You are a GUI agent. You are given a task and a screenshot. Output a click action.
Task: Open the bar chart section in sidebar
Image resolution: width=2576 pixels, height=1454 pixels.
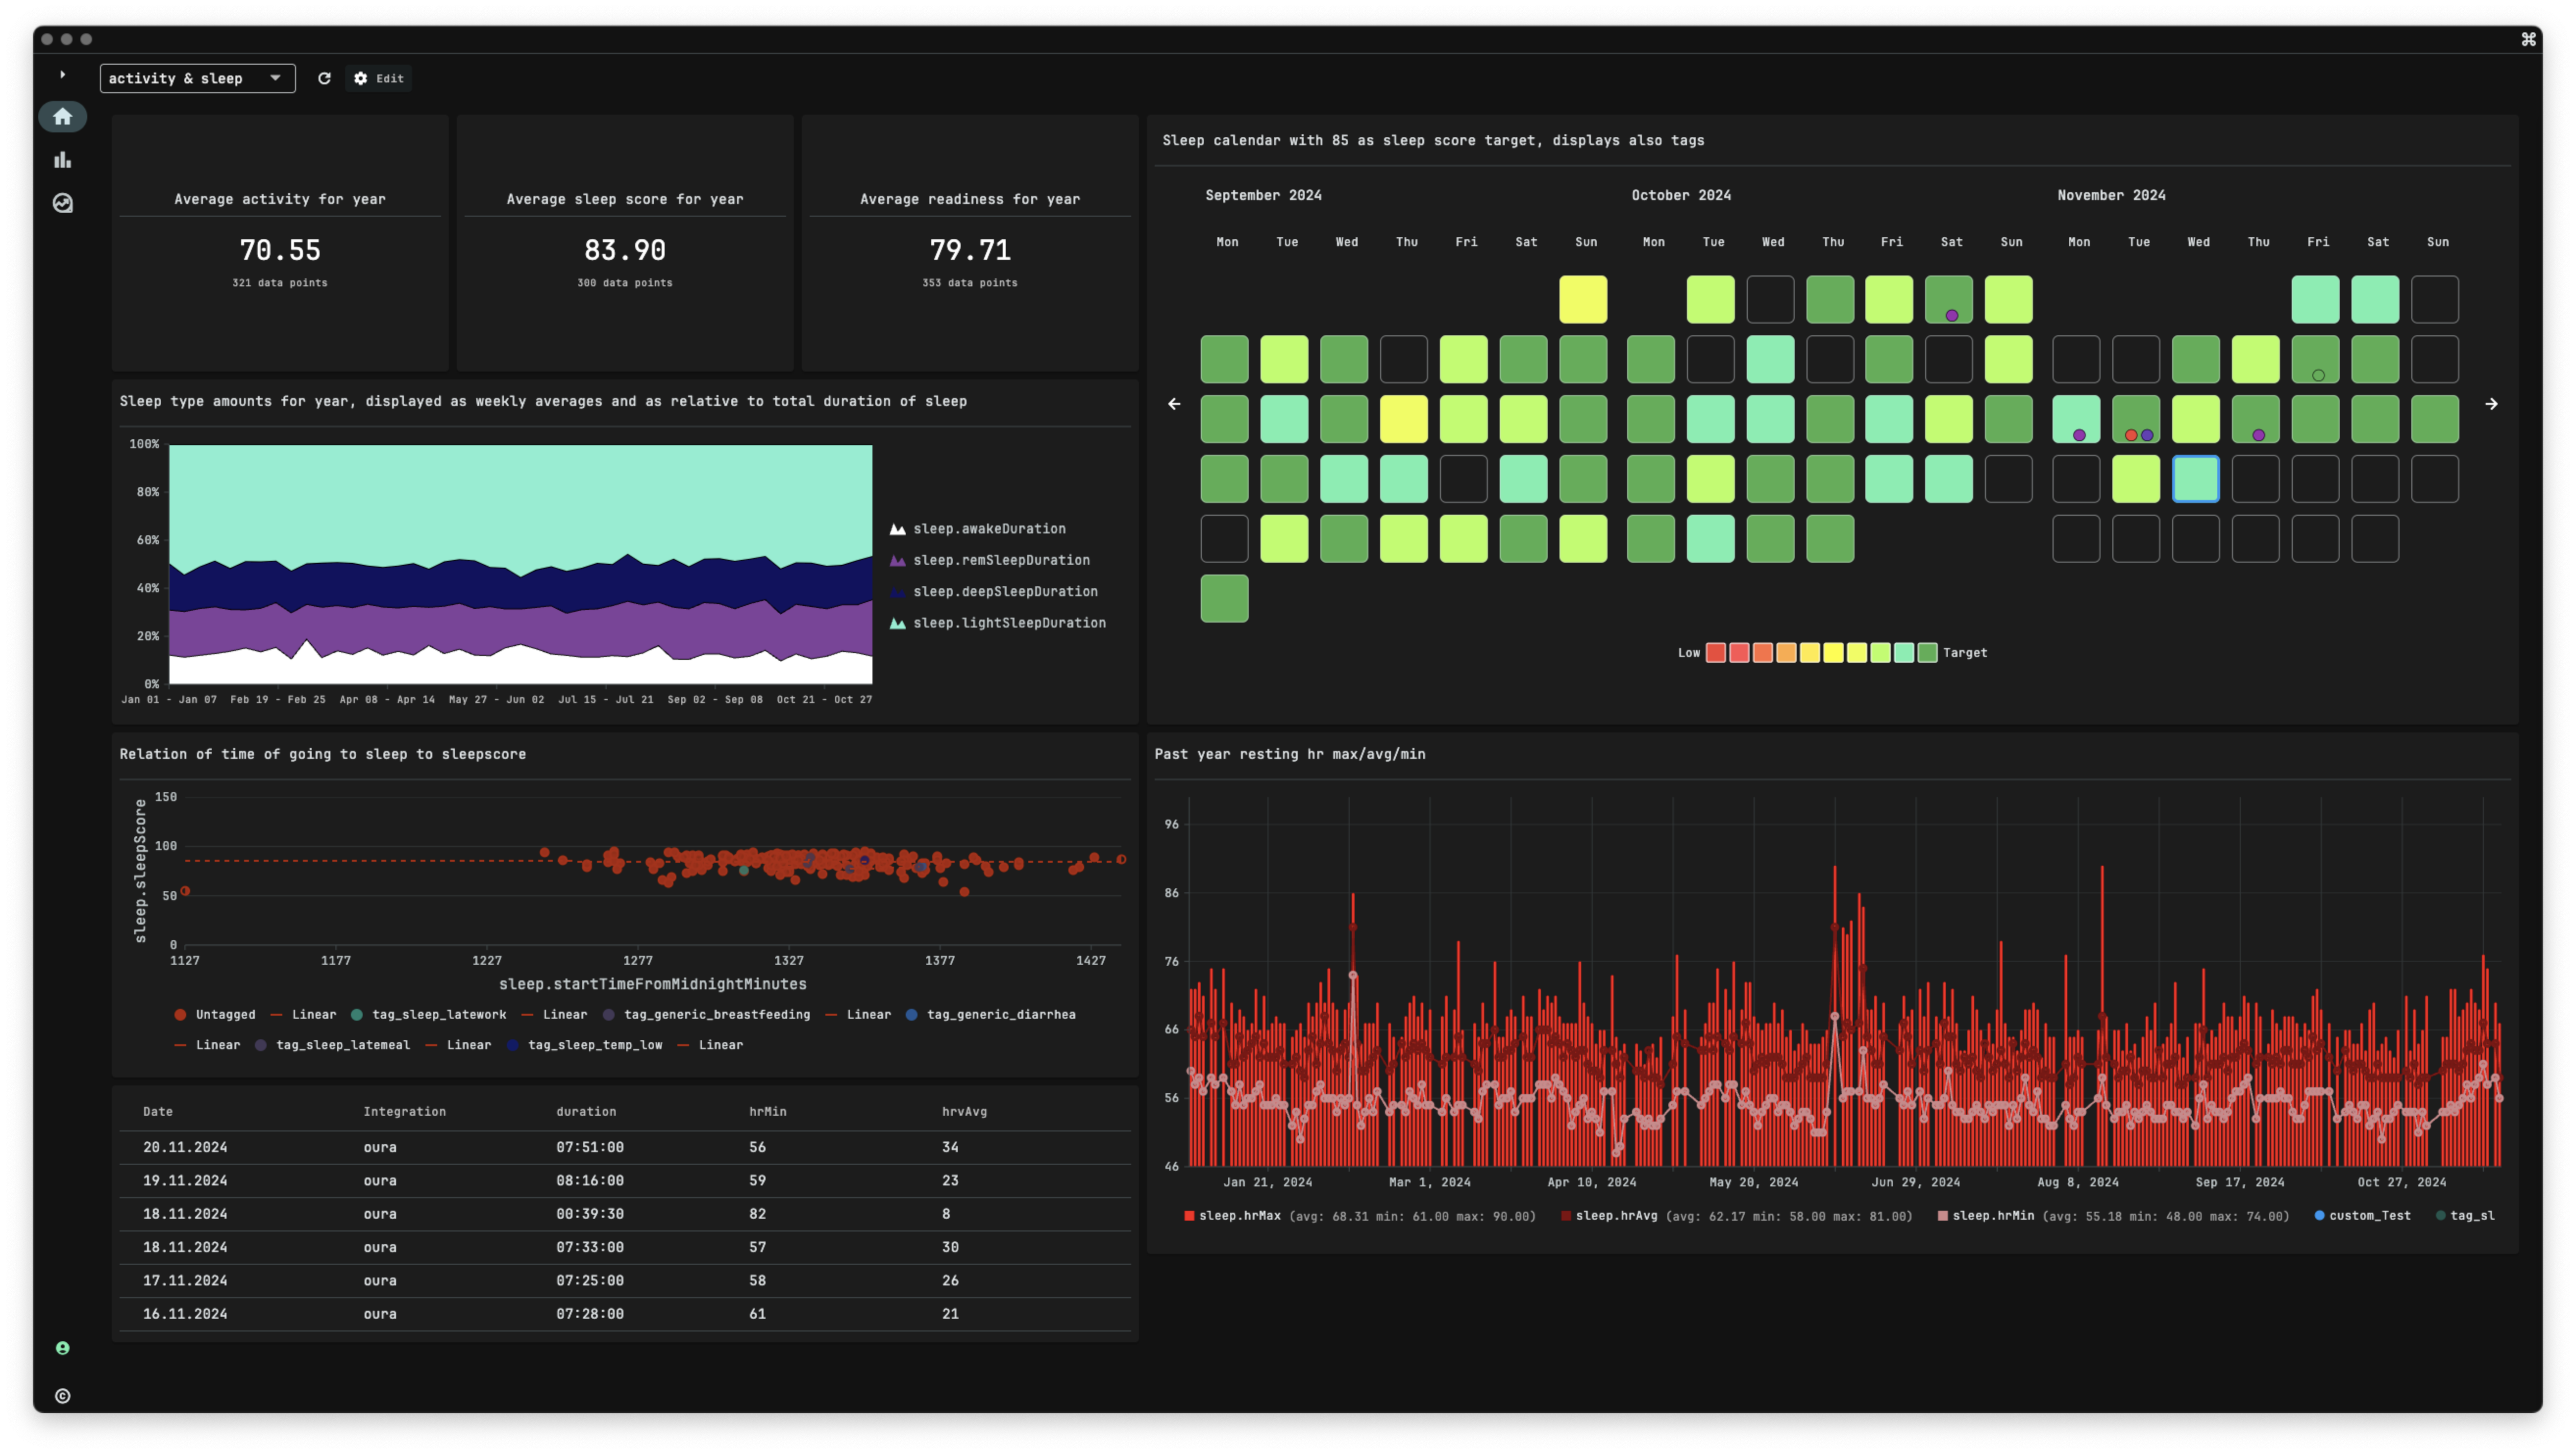62,160
